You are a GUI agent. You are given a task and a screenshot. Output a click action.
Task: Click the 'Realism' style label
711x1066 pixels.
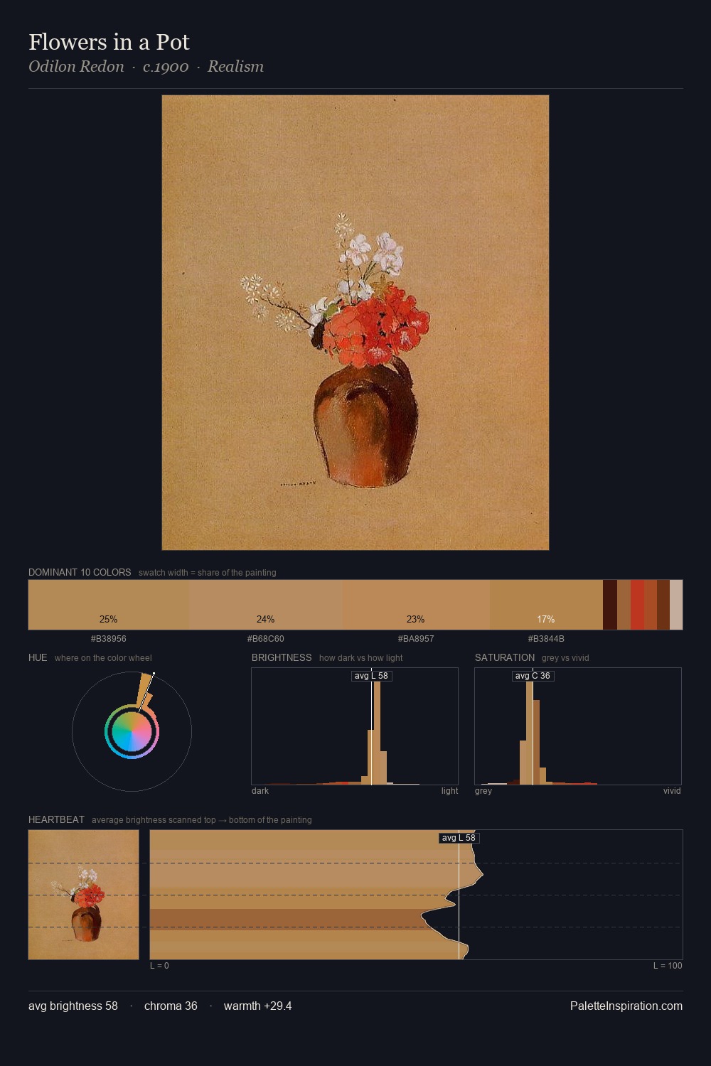point(235,67)
